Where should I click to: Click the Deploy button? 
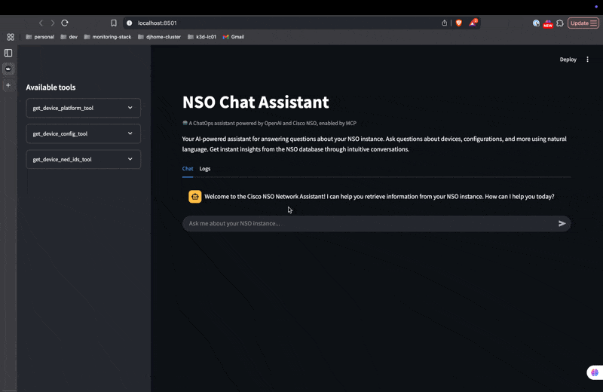coord(568,60)
